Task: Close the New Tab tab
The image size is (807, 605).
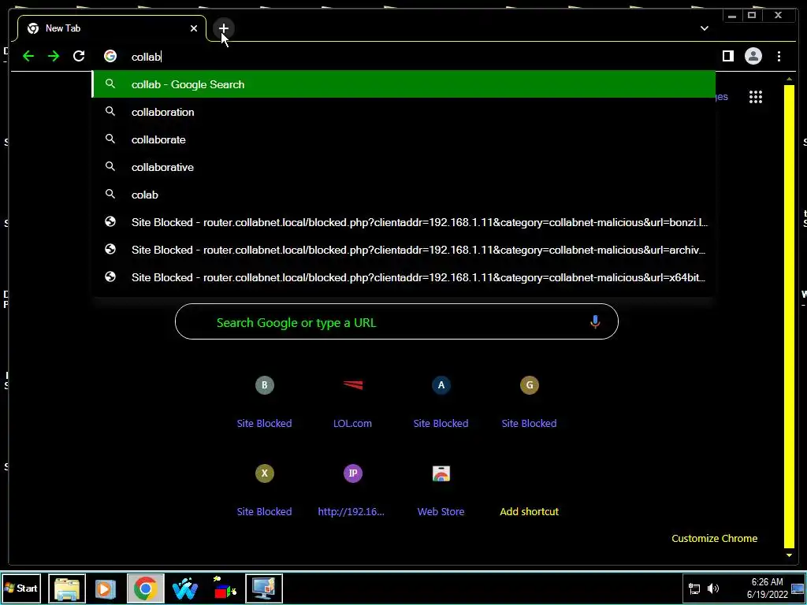Action: (194, 28)
